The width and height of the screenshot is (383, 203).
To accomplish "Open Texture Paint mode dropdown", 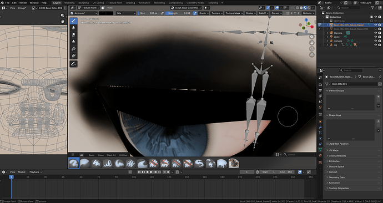I will point(88,8).
